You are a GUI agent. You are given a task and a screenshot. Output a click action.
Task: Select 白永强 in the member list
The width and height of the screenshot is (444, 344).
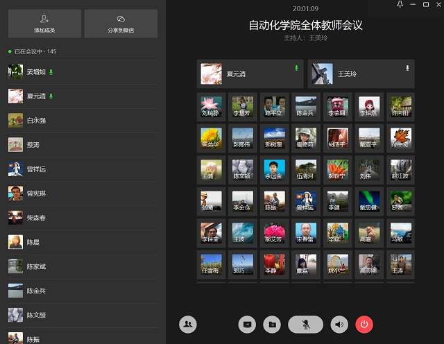coord(36,121)
